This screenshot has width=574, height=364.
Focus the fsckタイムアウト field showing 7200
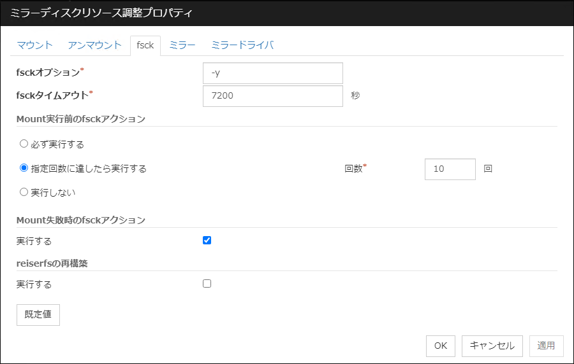[x=272, y=97]
